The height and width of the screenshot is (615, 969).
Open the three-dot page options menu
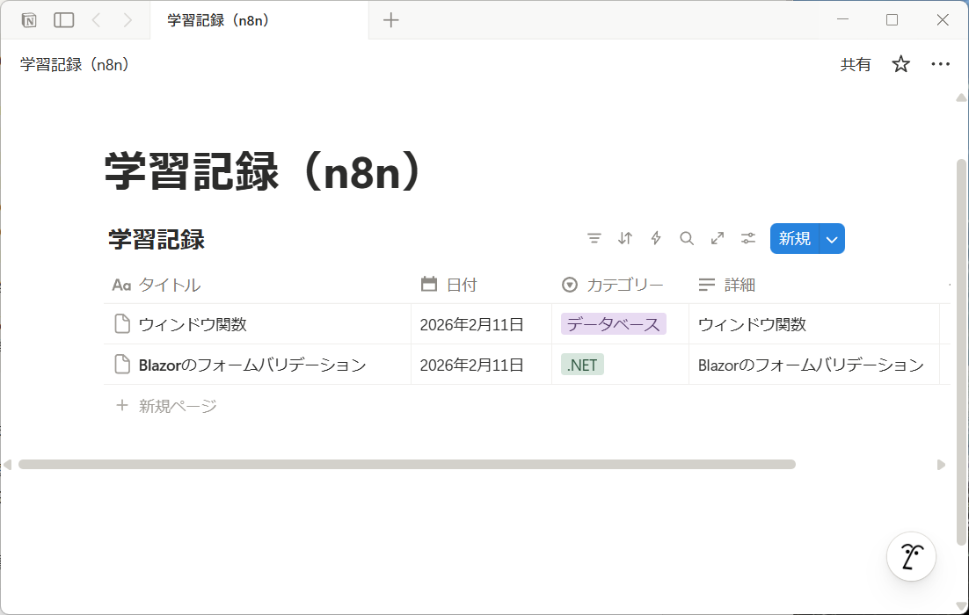940,64
